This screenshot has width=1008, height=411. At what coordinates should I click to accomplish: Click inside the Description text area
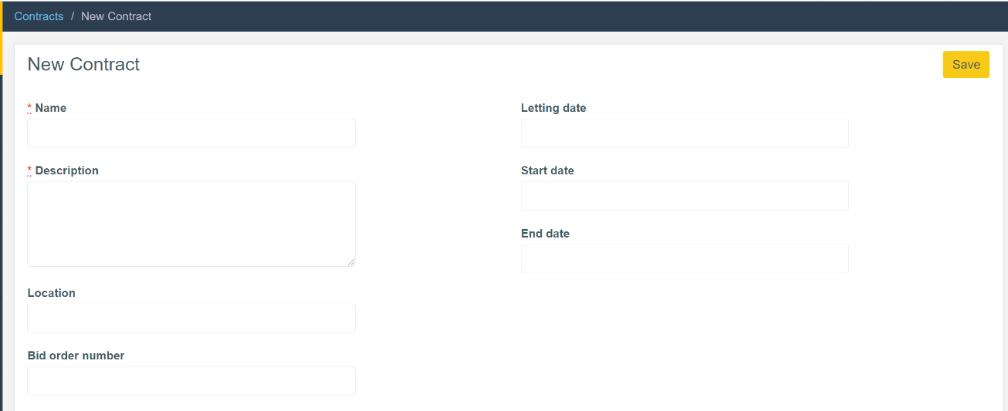[191, 224]
